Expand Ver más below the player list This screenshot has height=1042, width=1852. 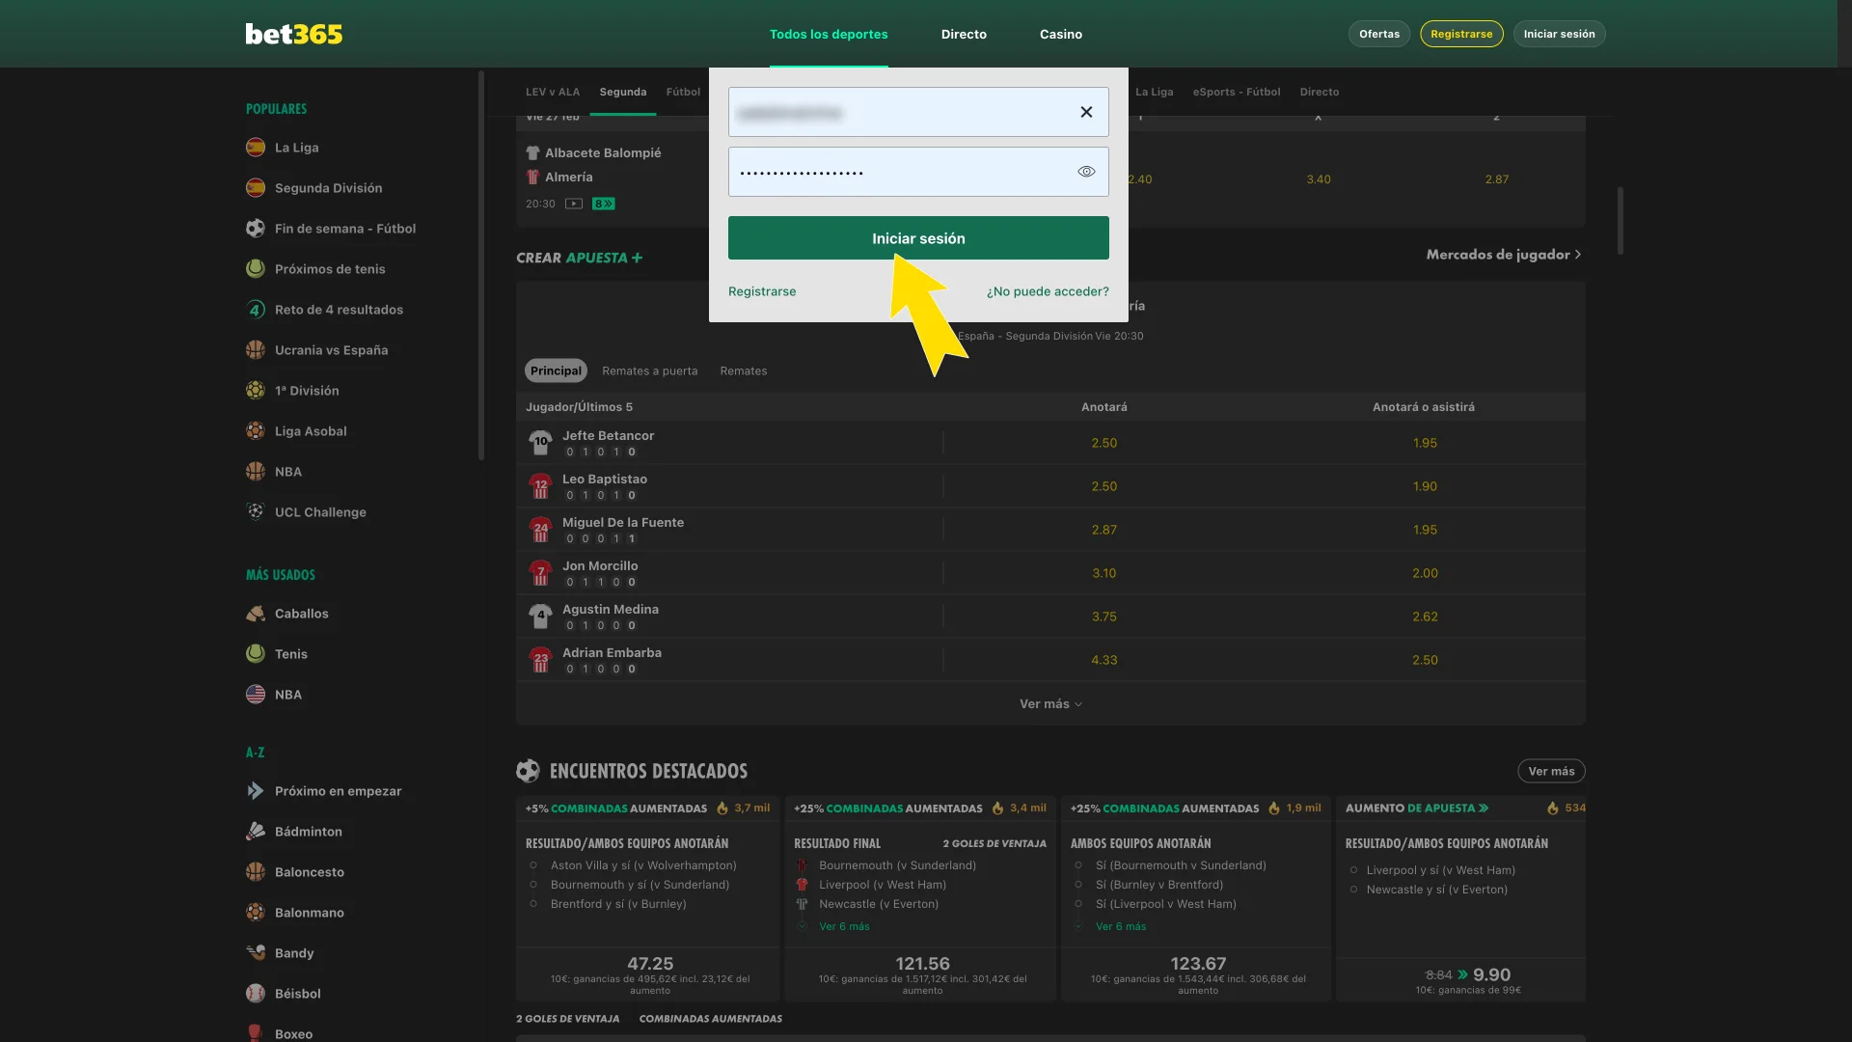[x=1050, y=703]
